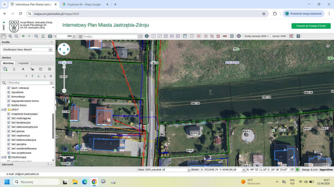Click Powrót do Portalu PZGiK button
Image resolution: width=334 pixels, height=187 pixels.
coord(311,26)
